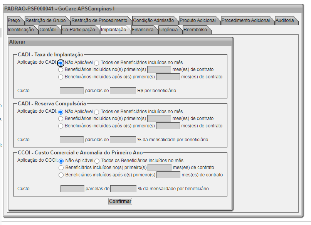Focus 'após o(s) primeiro(s)' months field in CCOI section
Screen dimensions: 311x225
(x=168, y=175)
